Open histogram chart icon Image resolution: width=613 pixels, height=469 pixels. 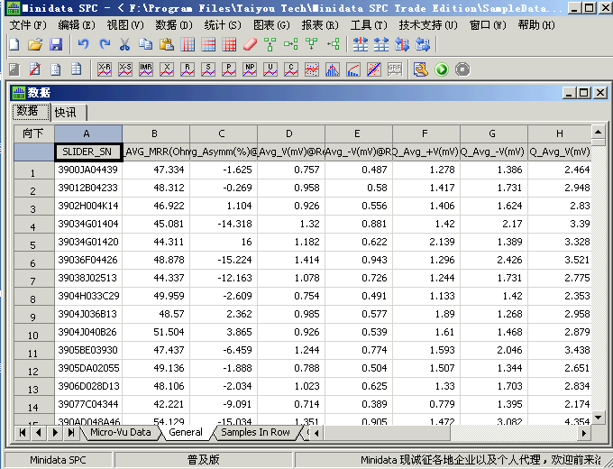coord(333,69)
